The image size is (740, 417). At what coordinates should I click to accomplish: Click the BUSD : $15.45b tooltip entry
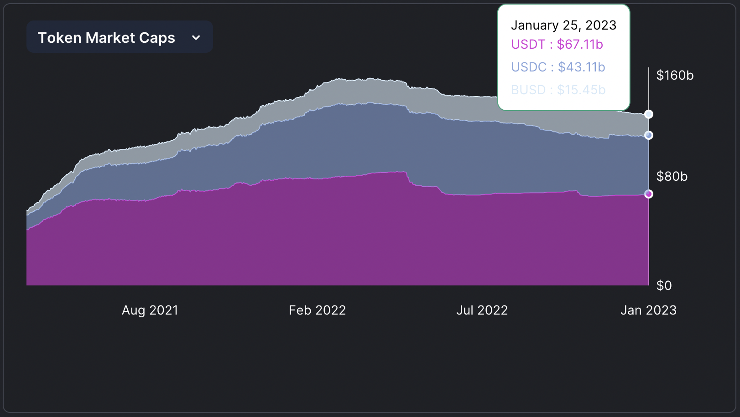coord(558,90)
